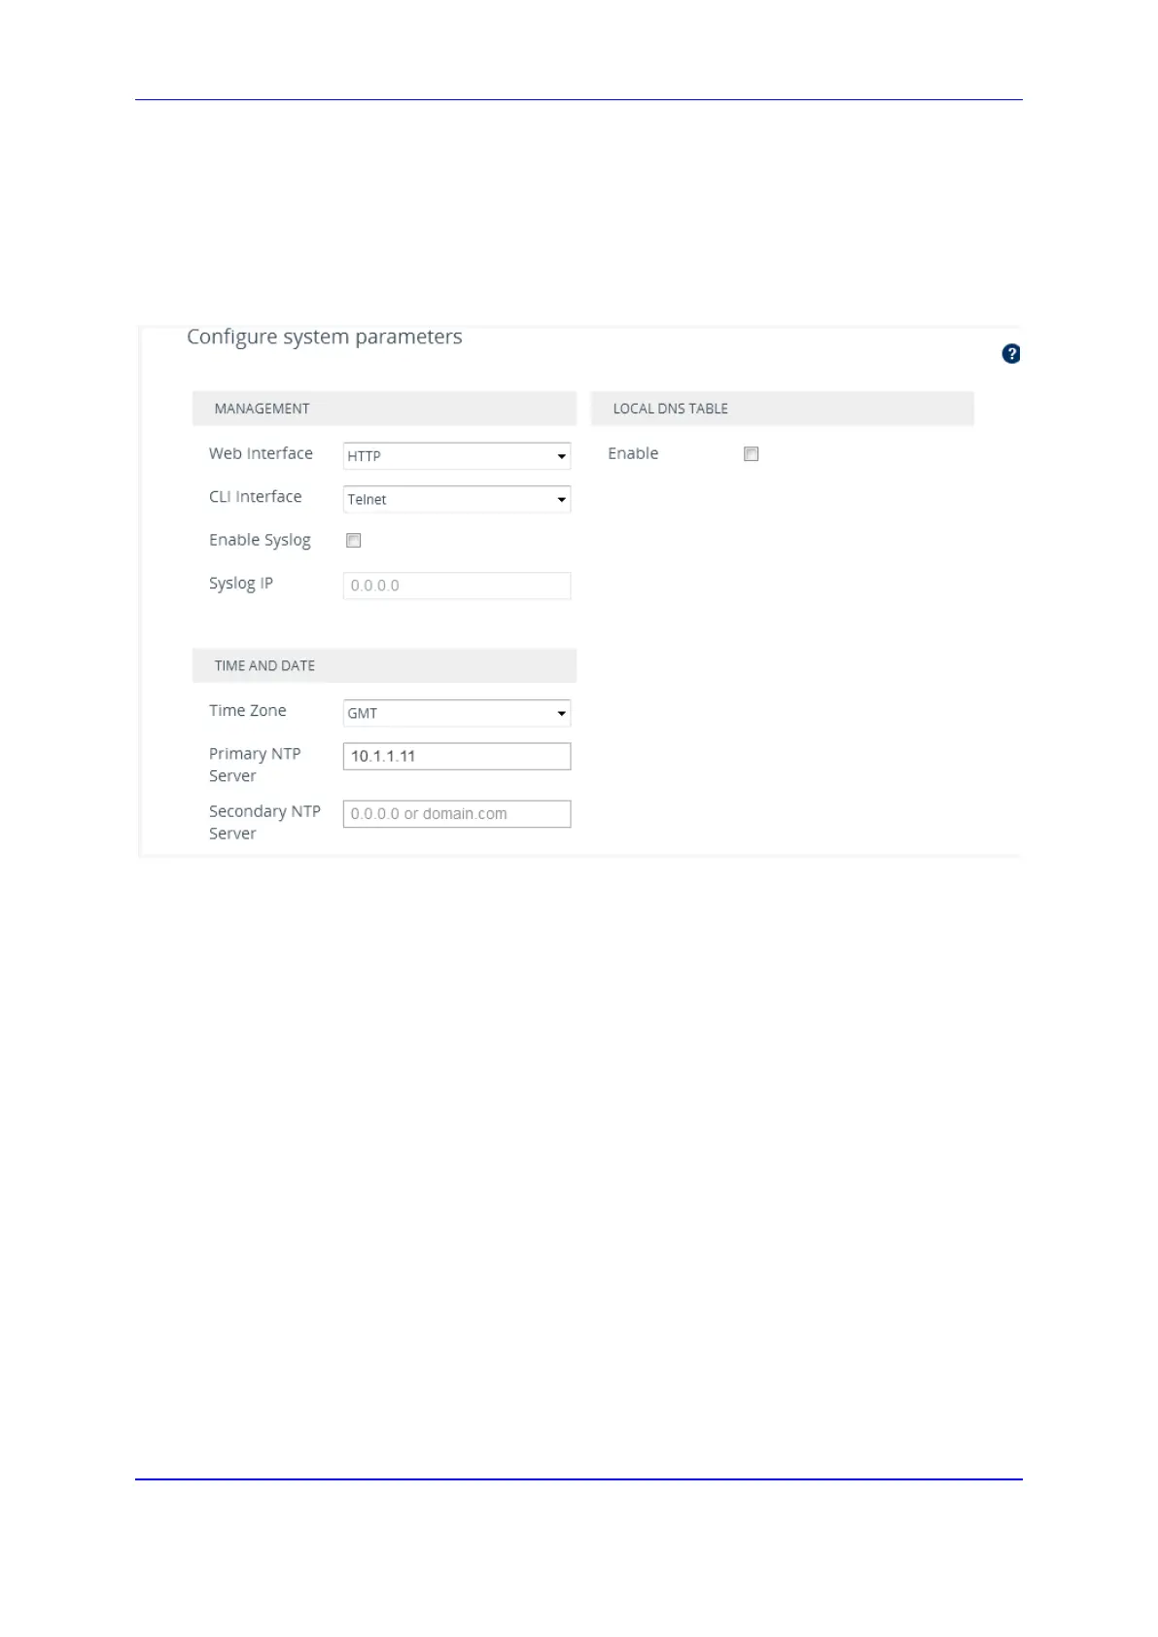Open the Web Interface HTTP dropdown
The image size is (1158, 1637).
click(x=456, y=456)
